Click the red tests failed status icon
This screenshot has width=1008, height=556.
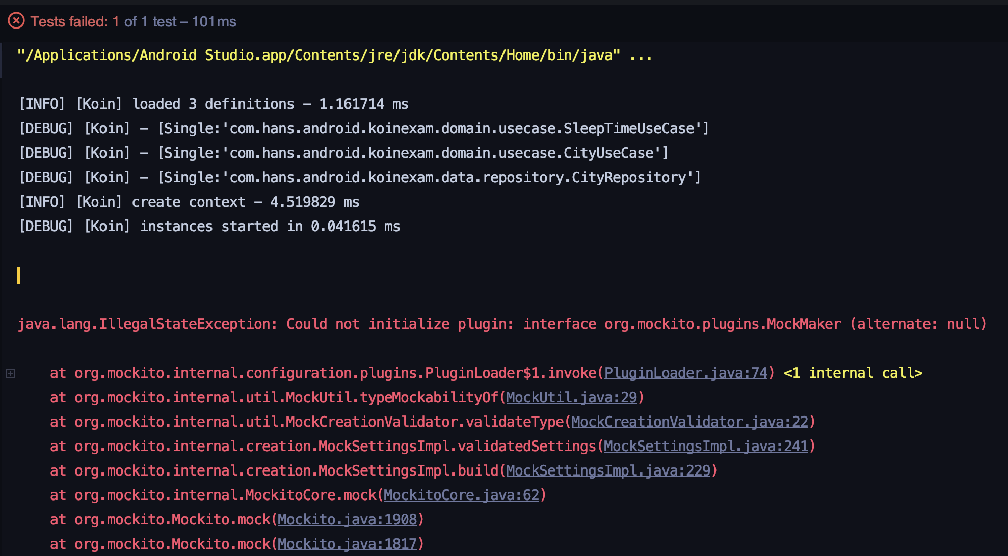point(16,21)
